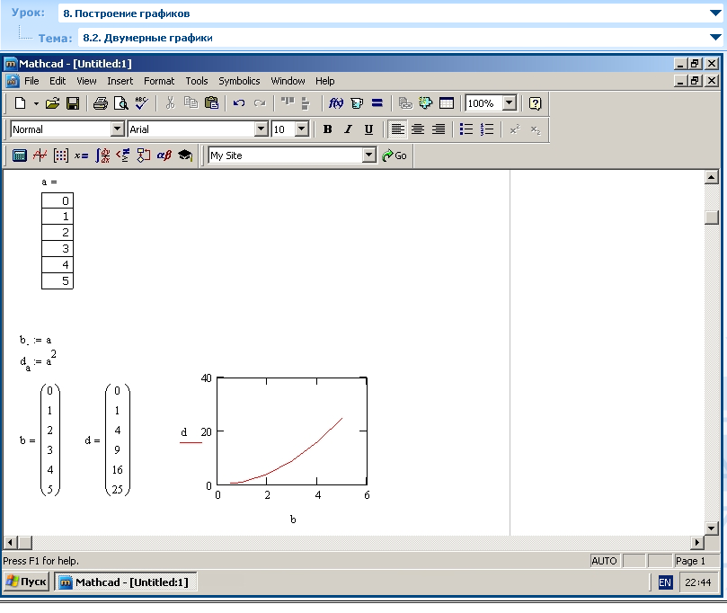Screen dimensions: 727x613
Task: Open the Calculator toolbar palette
Action: (x=20, y=155)
